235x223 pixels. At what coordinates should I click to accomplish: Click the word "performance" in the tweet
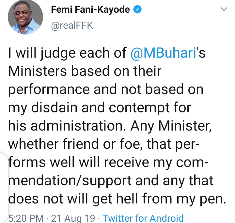[40, 90]
